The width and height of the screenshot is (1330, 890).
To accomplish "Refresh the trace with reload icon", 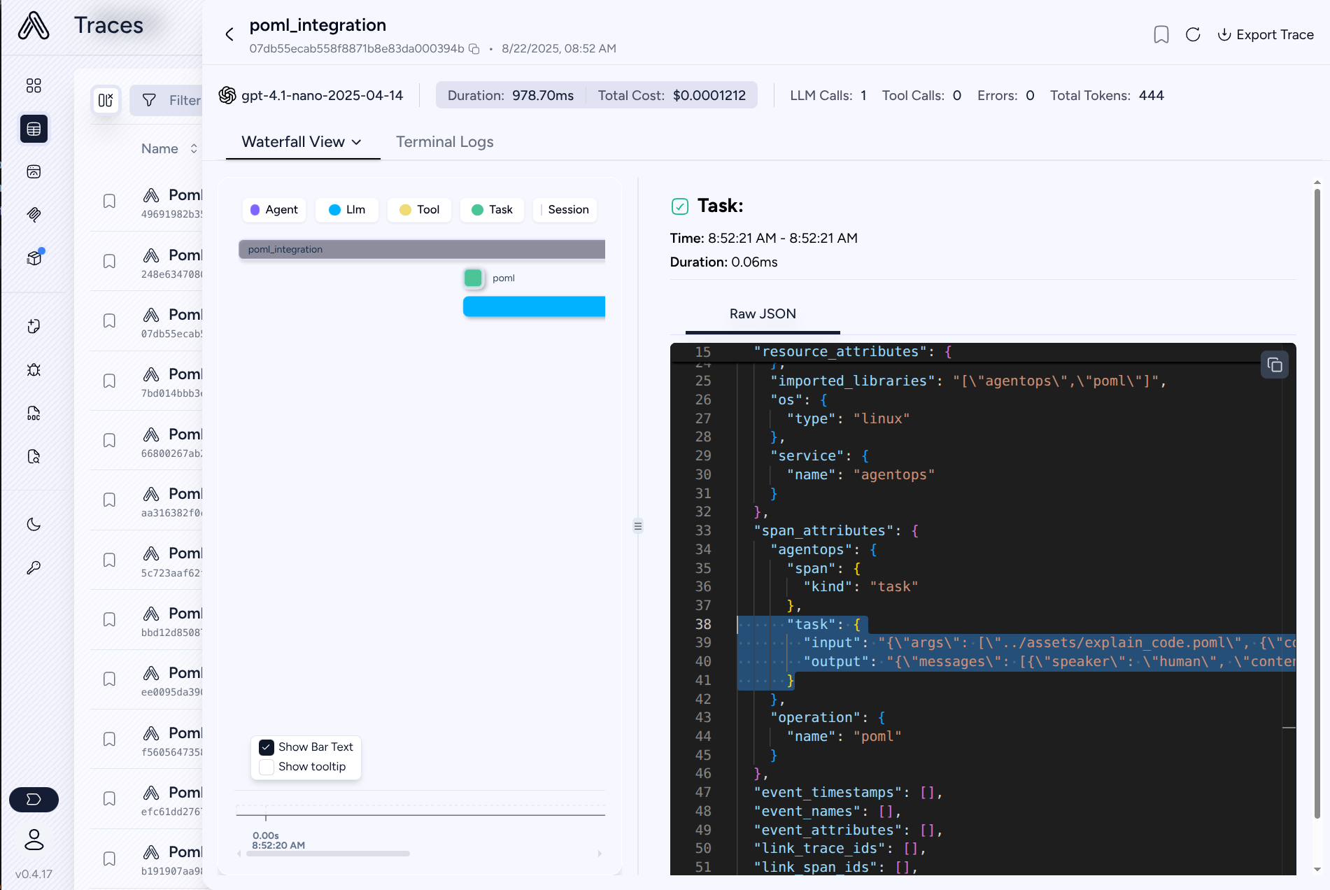I will pyautogui.click(x=1193, y=34).
